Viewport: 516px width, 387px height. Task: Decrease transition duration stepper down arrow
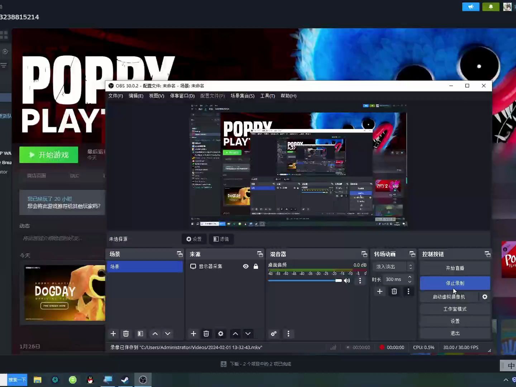coord(410,282)
